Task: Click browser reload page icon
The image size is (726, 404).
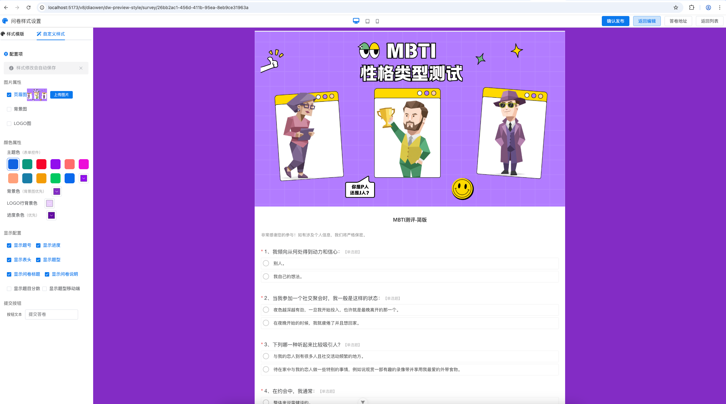Action: (x=29, y=8)
